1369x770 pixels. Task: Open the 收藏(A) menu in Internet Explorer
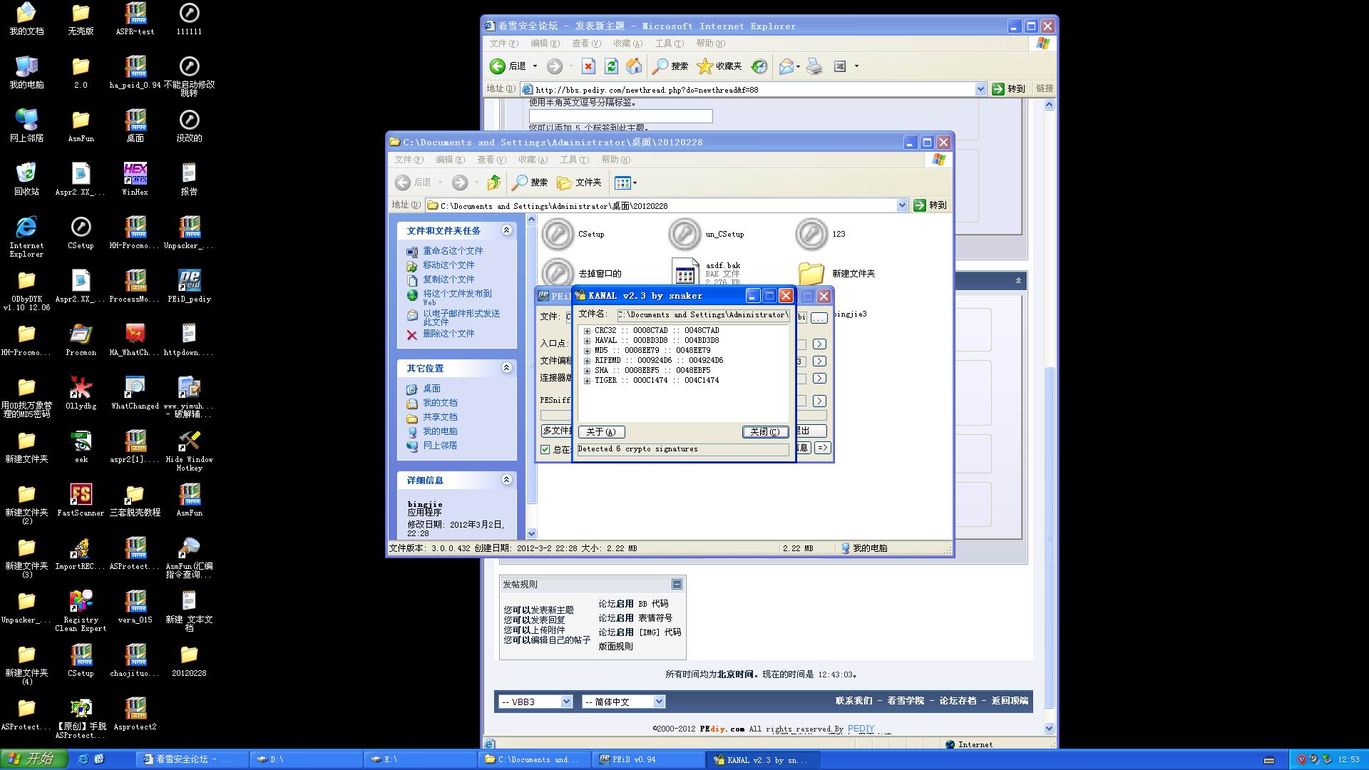pos(627,43)
